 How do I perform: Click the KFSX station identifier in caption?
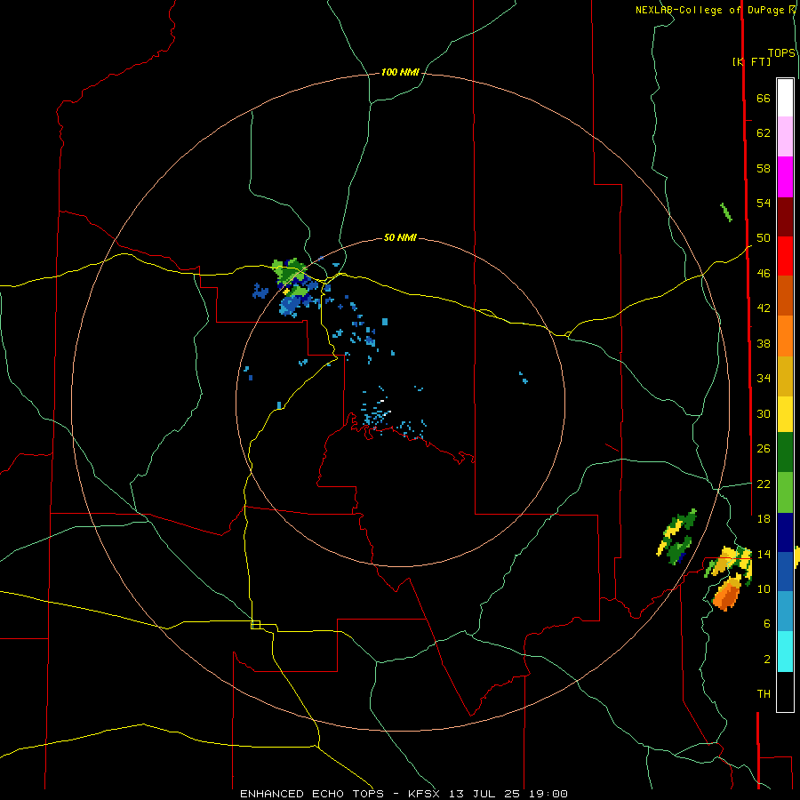[x=426, y=794]
